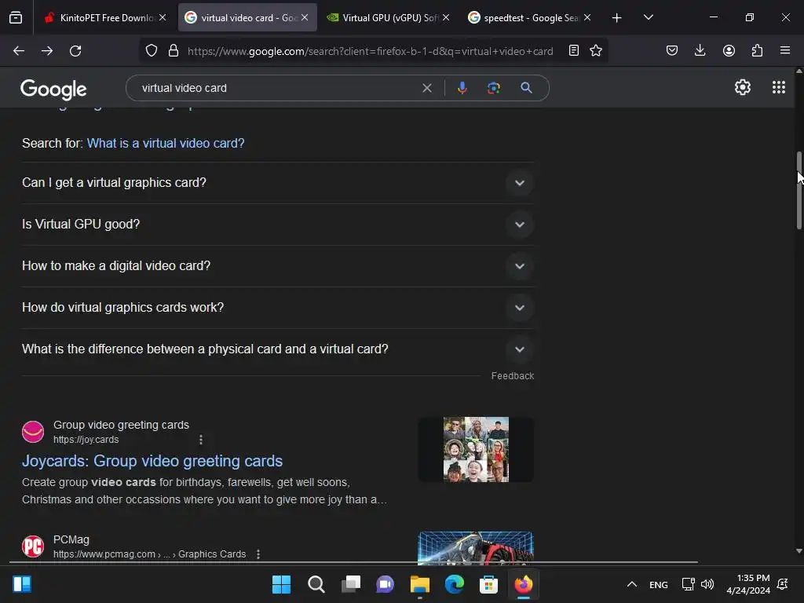Clear the Google search box text
Screen dimensions: 804x603
point(426,88)
